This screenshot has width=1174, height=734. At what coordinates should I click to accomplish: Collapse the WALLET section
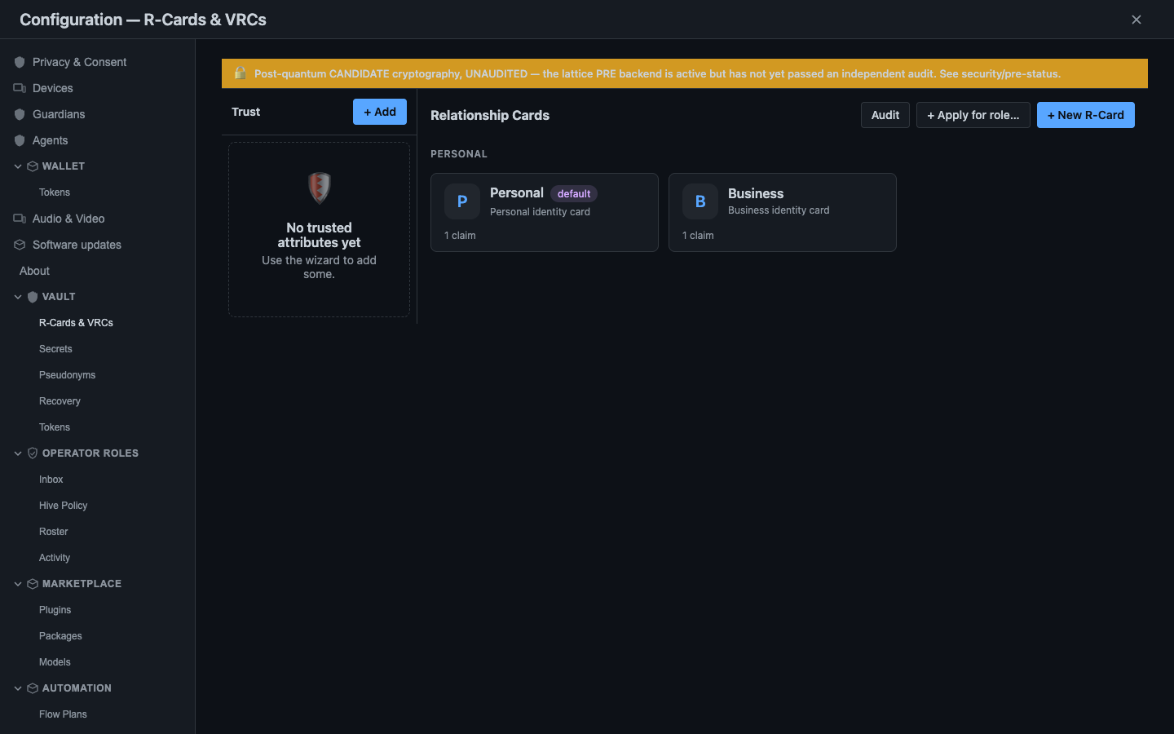click(18, 166)
